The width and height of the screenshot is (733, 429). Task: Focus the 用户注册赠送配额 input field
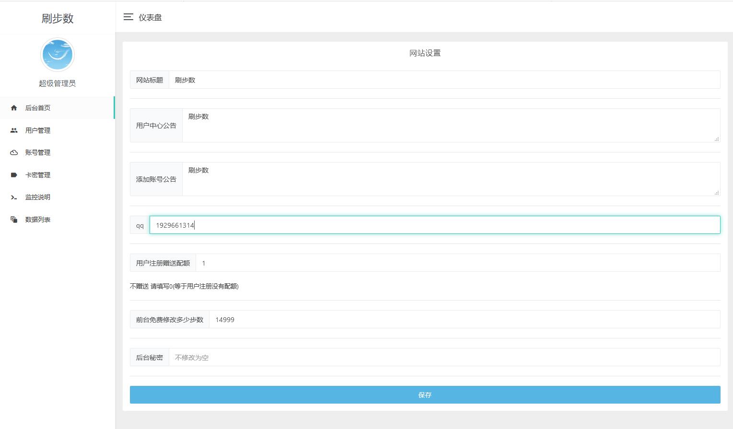point(457,263)
